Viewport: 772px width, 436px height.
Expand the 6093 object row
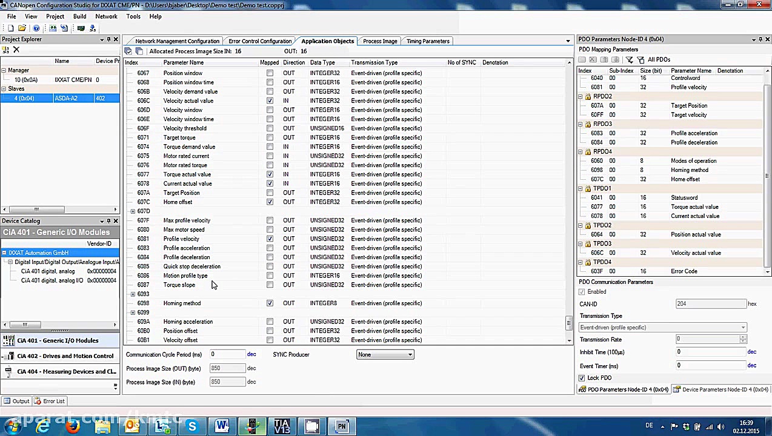coord(133,294)
